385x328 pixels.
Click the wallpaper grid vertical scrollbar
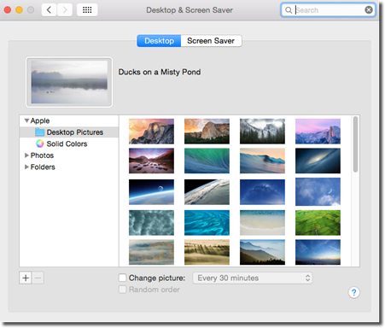tap(355, 144)
